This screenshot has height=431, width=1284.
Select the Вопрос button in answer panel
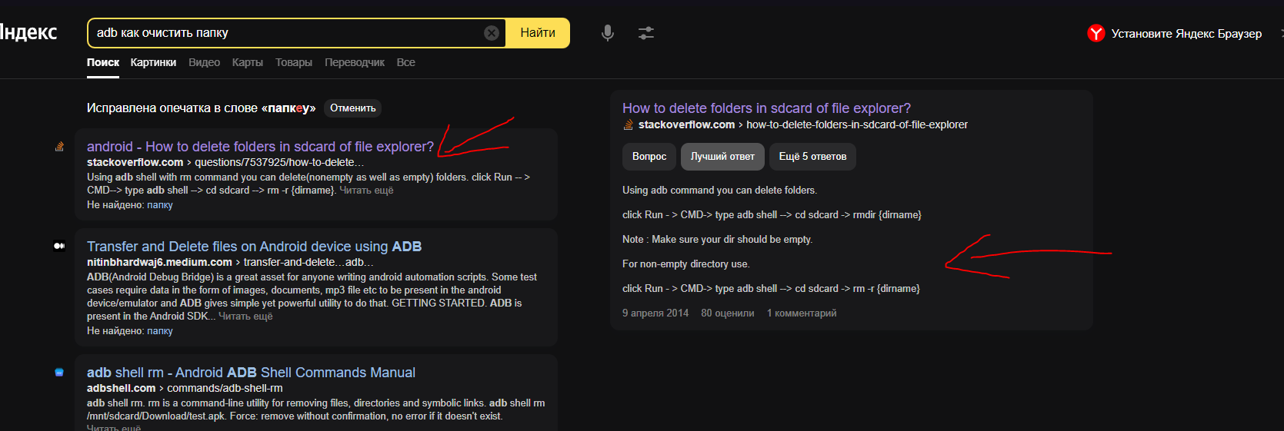[649, 157]
